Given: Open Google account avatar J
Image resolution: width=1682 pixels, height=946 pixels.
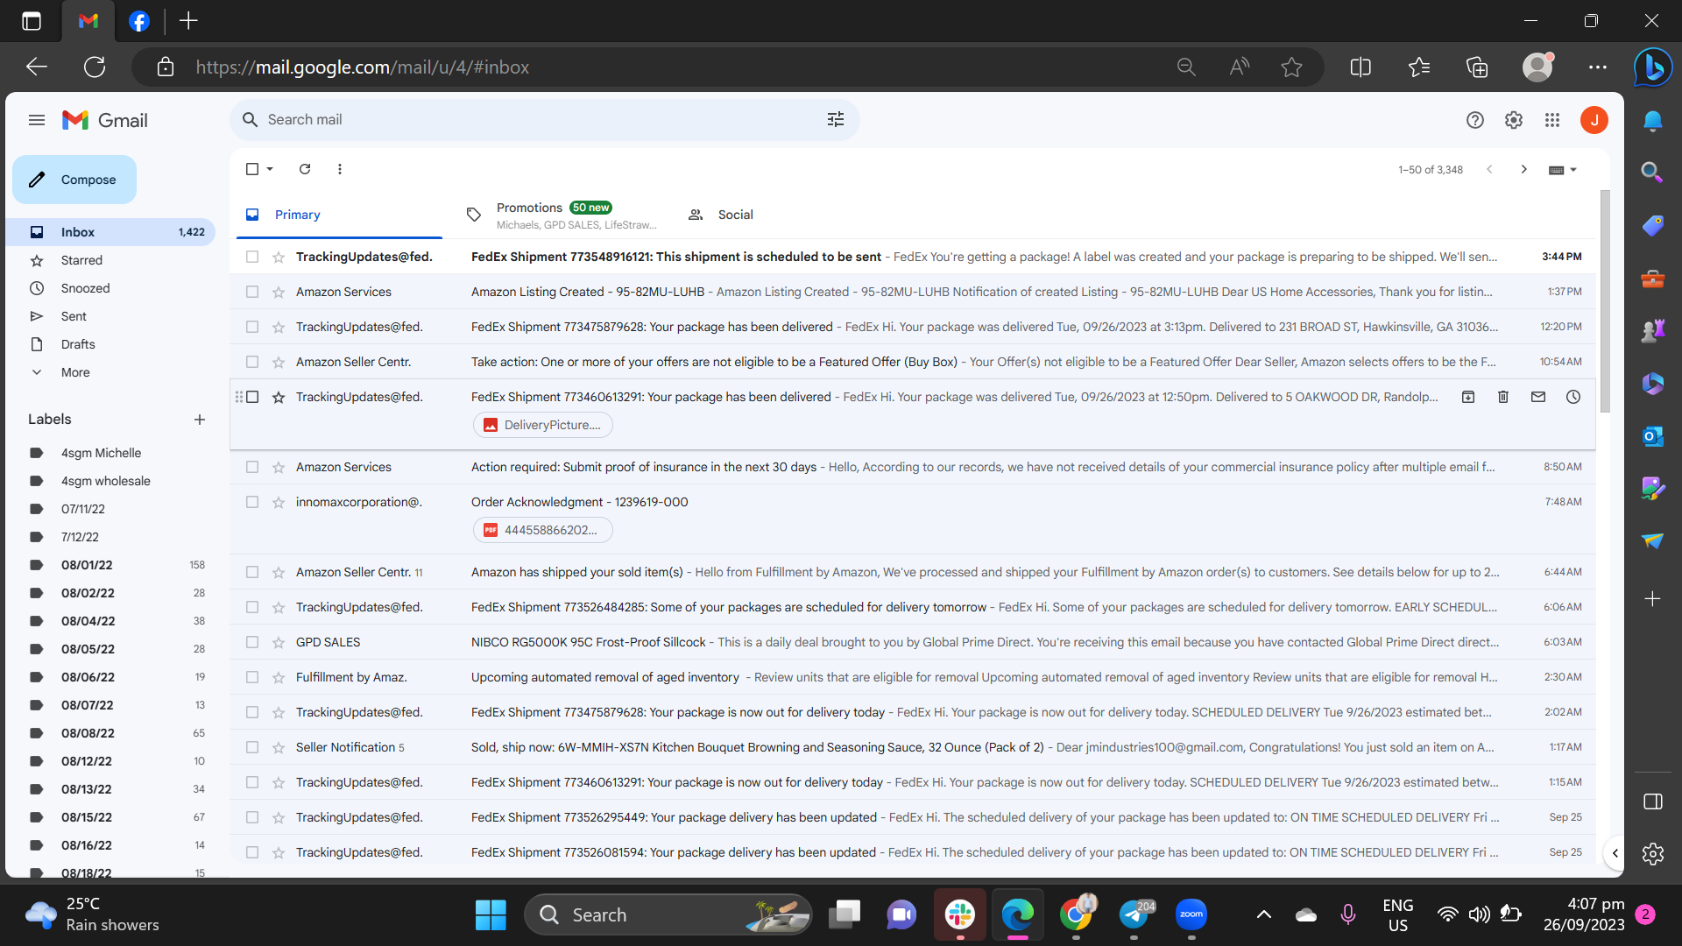Looking at the screenshot, I should 1594,120.
